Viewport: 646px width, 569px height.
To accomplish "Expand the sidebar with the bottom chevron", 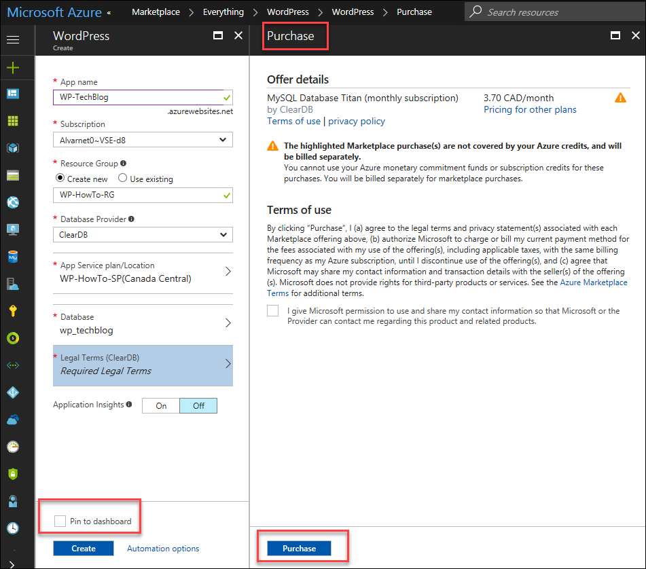I will point(12,564).
